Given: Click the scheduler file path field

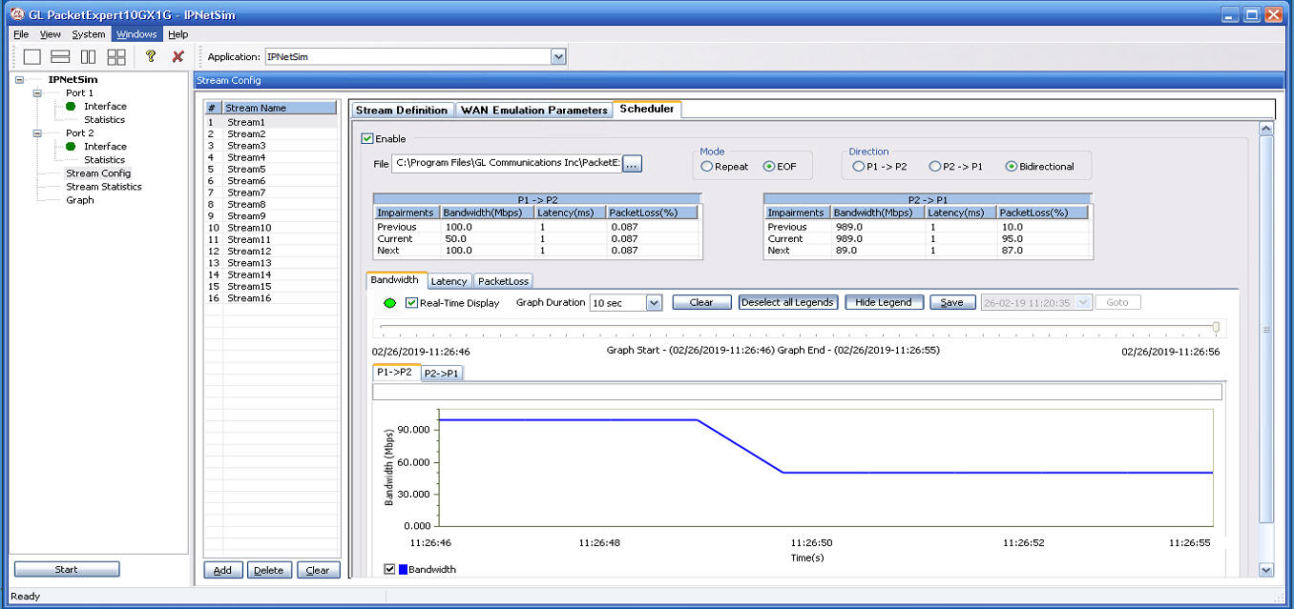Looking at the screenshot, I should coord(508,165).
